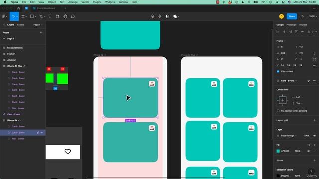Select the Hand tool
319x179 pixels.
pos(65,16)
